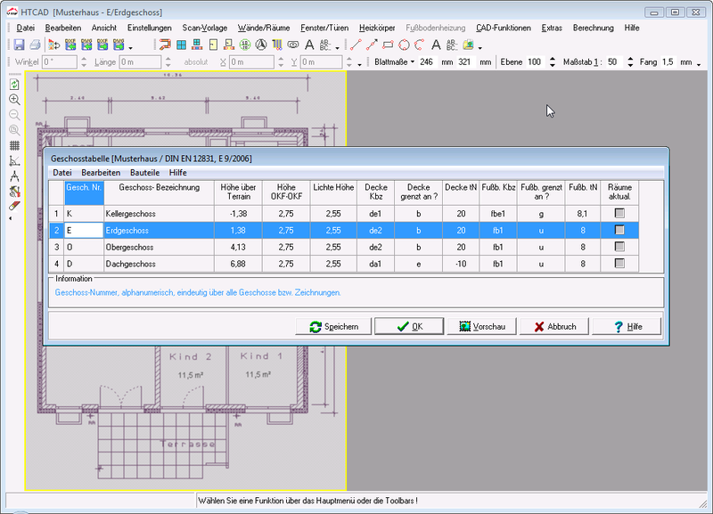Click the red pipe routing tool icon
This screenshot has width=713, height=514.
pyautogui.click(x=165, y=45)
